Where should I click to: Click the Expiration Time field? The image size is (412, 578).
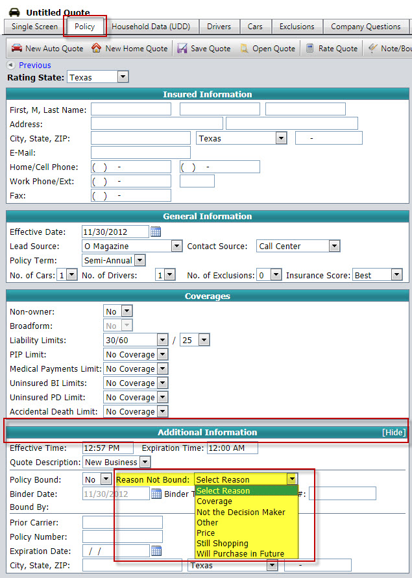pyautogui.click(x=232, y=448)
